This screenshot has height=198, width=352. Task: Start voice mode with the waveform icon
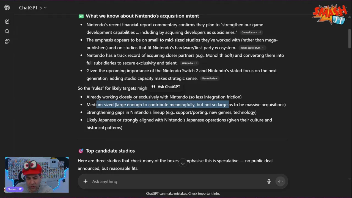pos(280,182)
